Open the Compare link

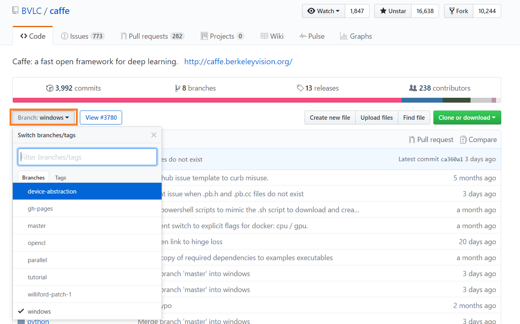[478, 140]
